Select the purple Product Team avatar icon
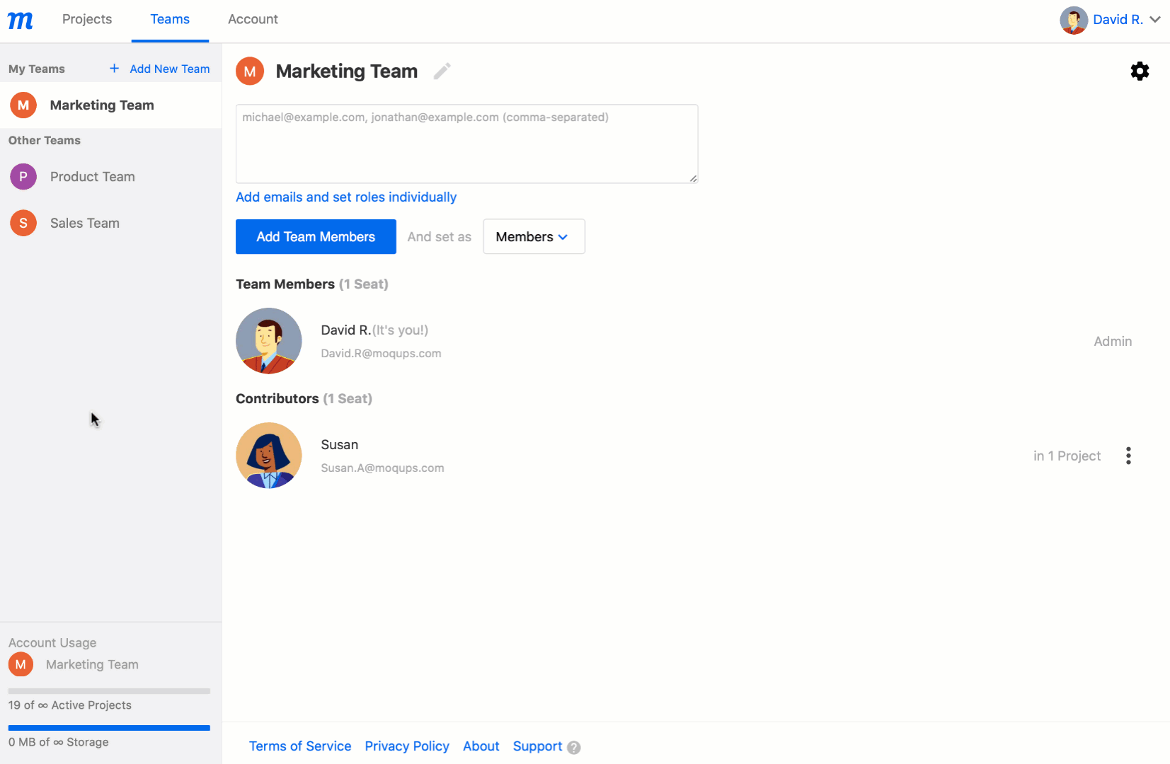The image size is (1170, 764). click(x=23, y=177)
